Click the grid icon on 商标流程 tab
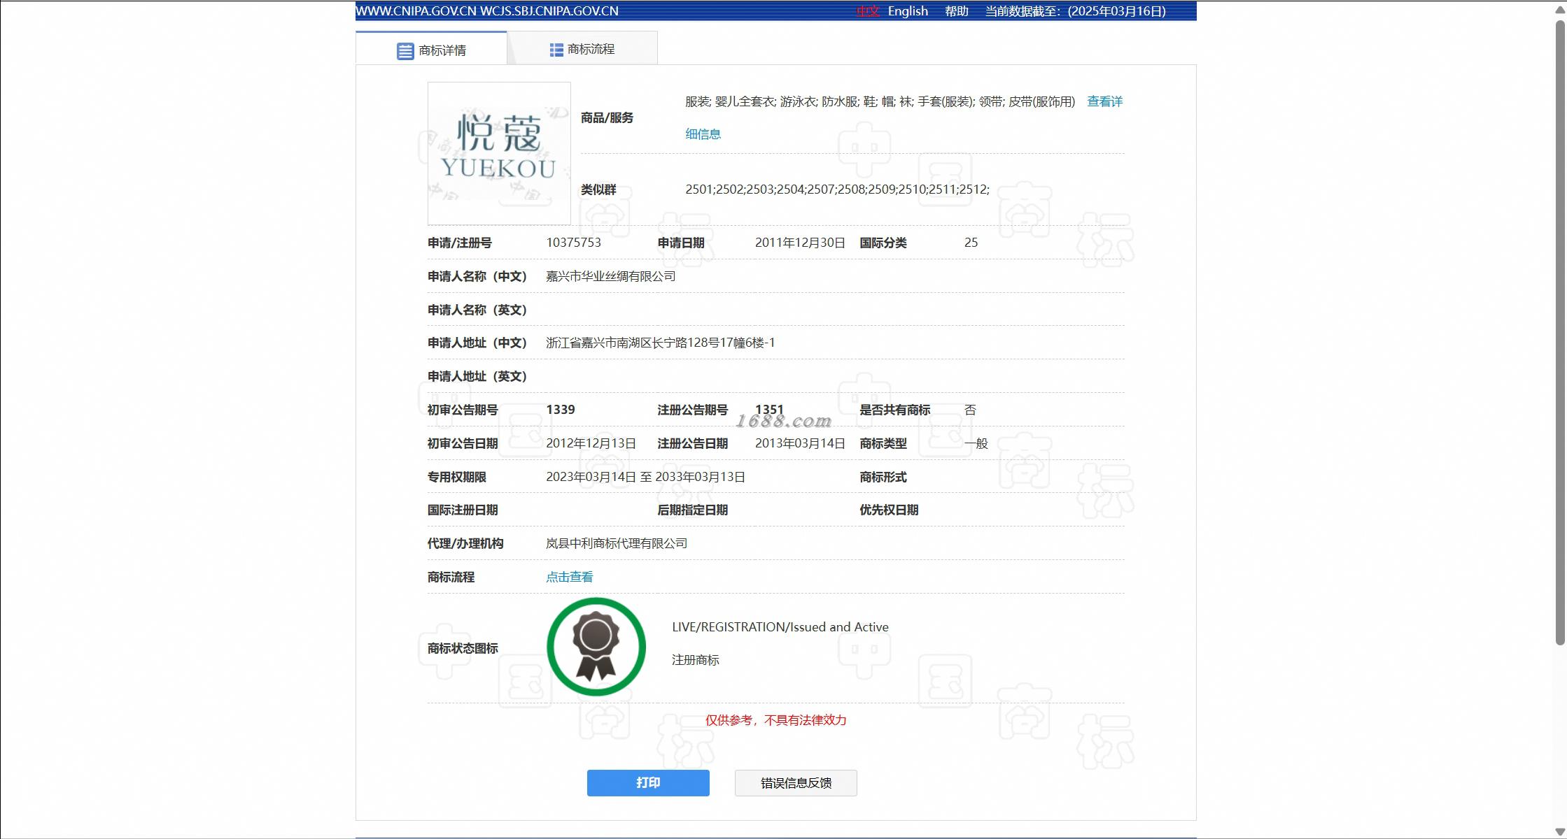The width and height of the screenshot is (1567, 839). click(x=556, y=50)
